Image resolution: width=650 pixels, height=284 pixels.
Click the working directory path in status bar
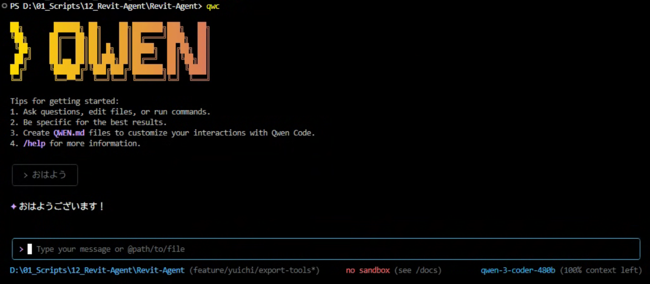[x=97, y=270]
